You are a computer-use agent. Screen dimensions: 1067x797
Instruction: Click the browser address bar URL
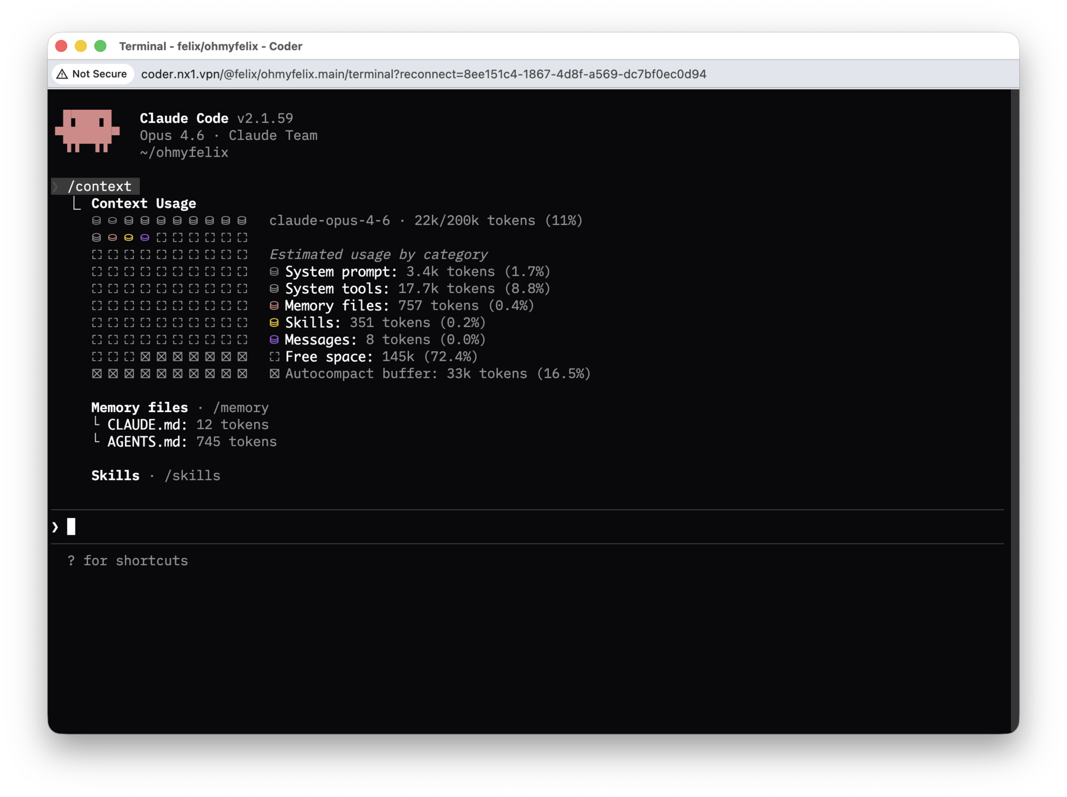pos(423,74)
